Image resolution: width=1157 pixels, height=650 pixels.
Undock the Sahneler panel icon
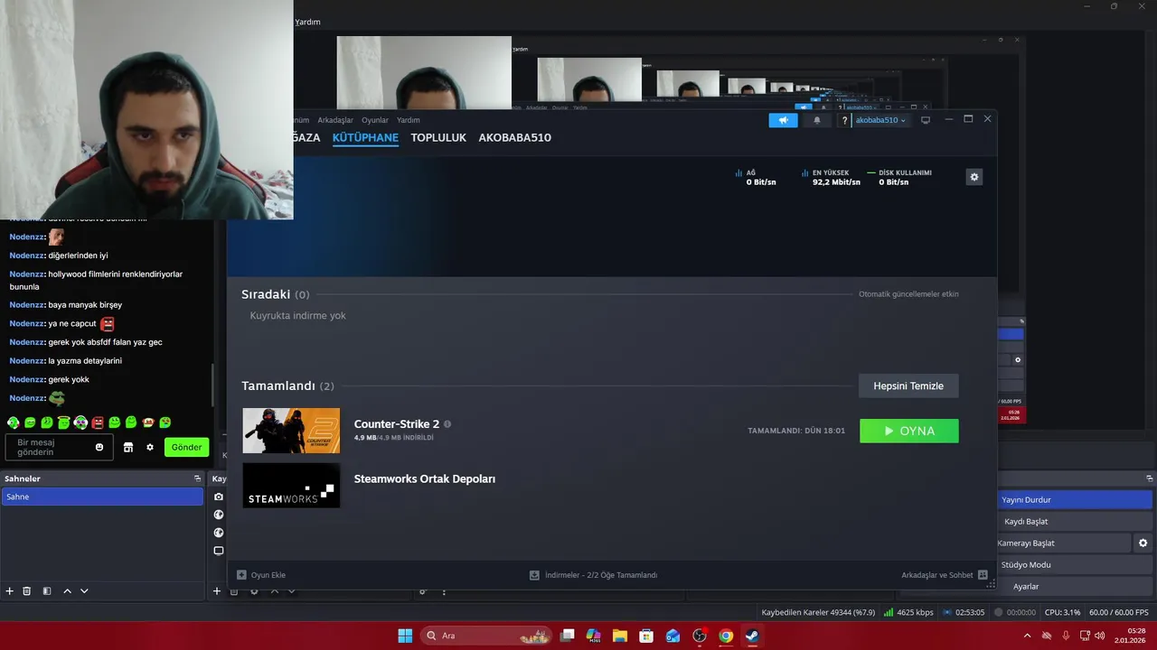click(197, 478)
